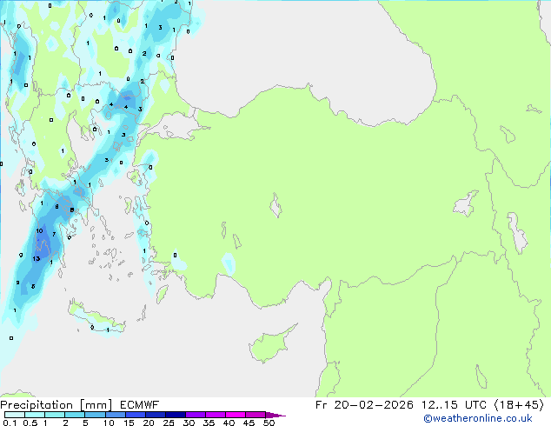The image size is (551, 426).
Task: Click the 45–50 mm legend swatch
Action: click(256, 415)
